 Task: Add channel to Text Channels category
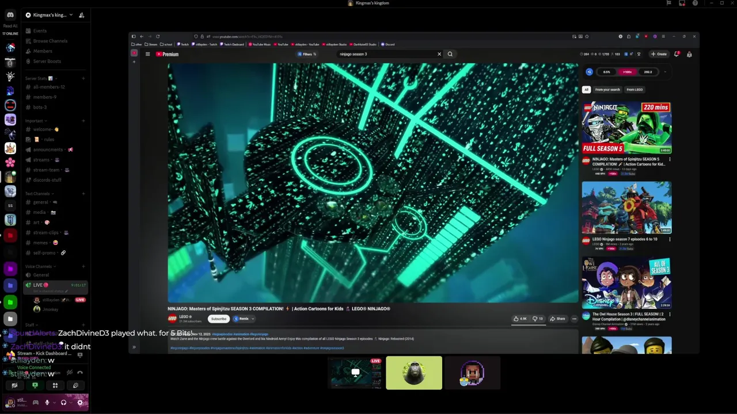(x=83, y=194)
